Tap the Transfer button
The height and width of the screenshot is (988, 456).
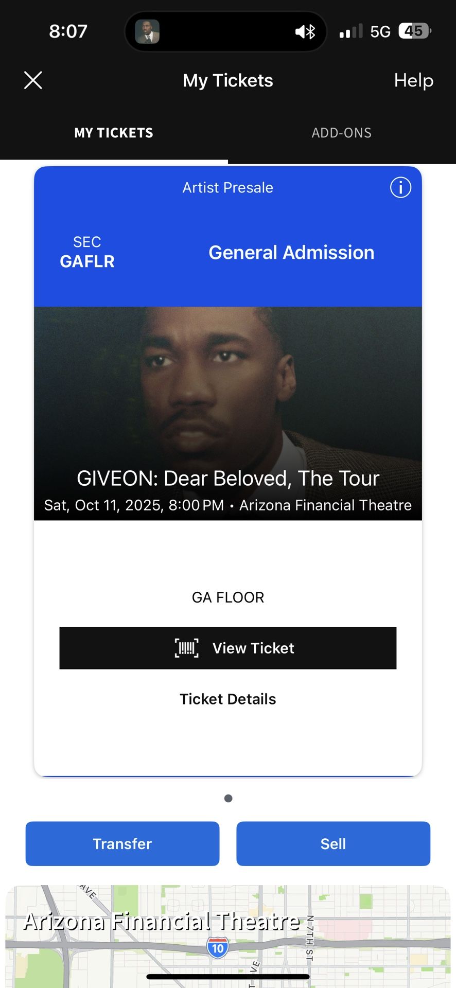[x=122, y=843]
